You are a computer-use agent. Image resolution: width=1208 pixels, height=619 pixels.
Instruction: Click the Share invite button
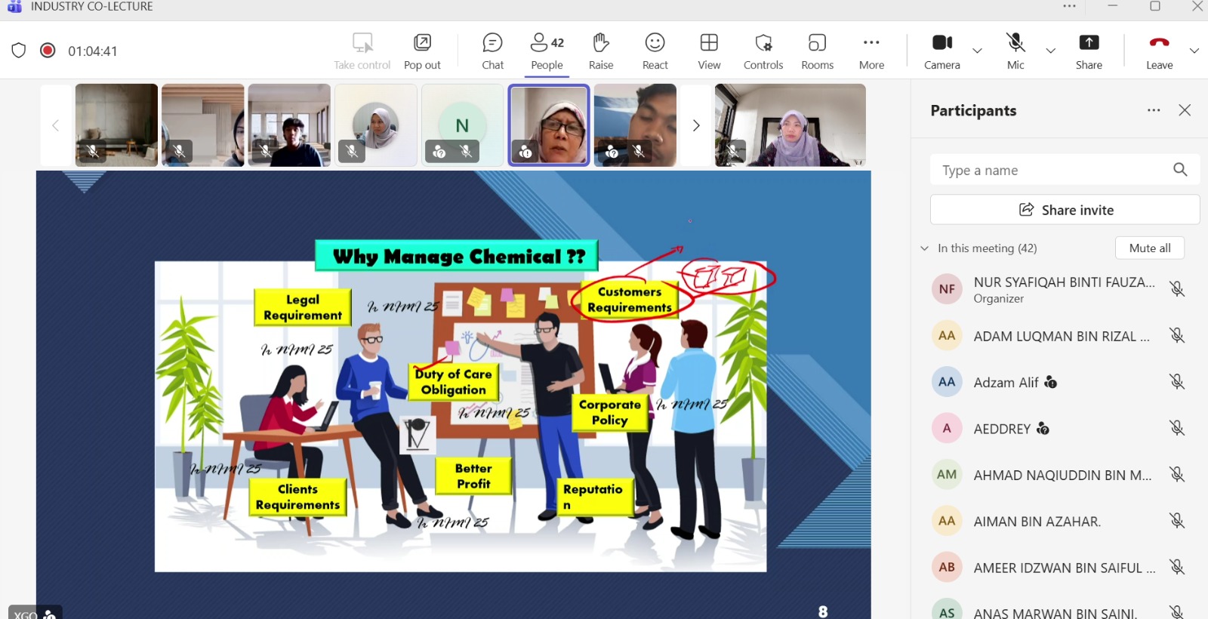(1065, 210)
